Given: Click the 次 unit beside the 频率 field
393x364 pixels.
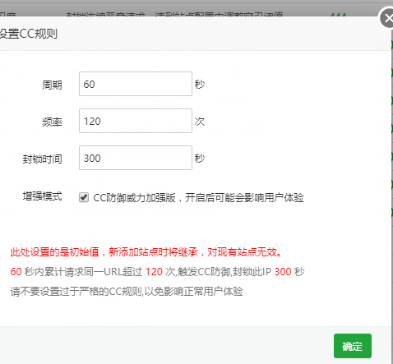Looking at the screenshot, I should (x=200, y=121).
